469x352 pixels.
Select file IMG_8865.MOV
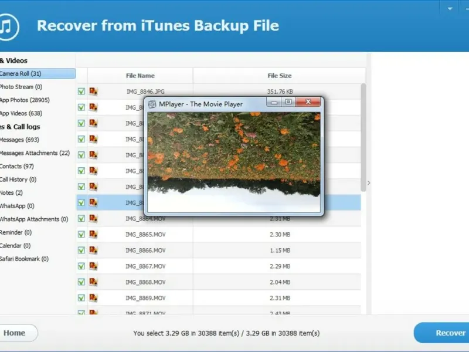[x=145, y=235]
